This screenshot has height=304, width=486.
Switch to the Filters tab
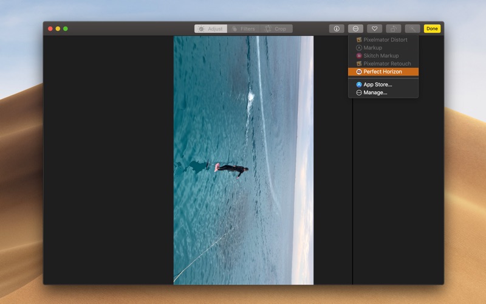[244, 29]
